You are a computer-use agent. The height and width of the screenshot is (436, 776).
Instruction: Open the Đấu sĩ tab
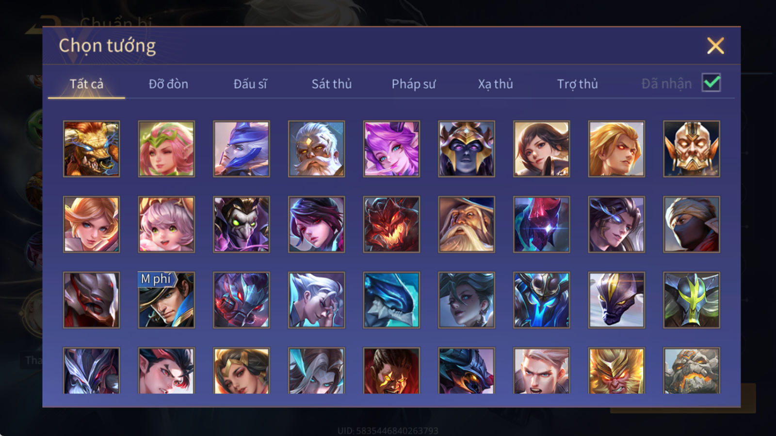click(250, 84)
